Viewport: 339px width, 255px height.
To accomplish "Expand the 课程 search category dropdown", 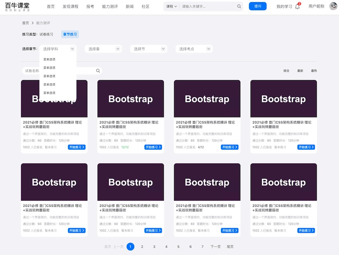I will coord(172,7).
